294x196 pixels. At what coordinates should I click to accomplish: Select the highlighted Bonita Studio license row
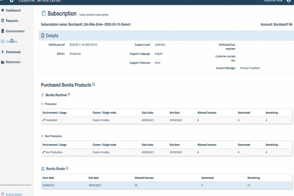pos(166,185)
